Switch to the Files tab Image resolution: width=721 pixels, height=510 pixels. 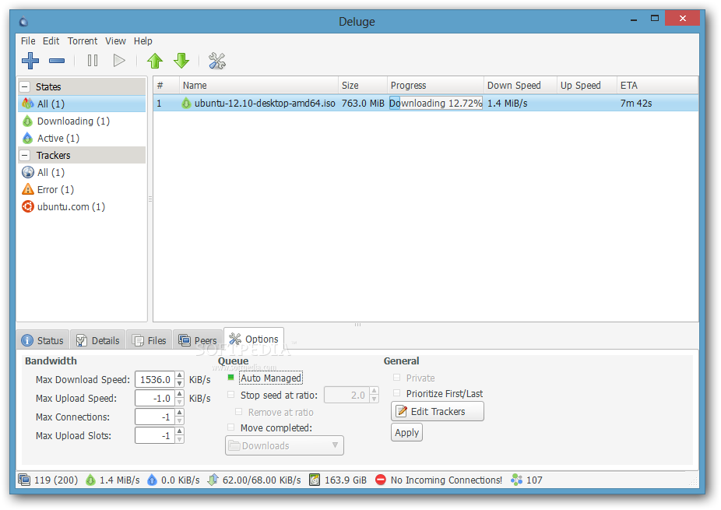pyautogui.click(x=149, y=340)
